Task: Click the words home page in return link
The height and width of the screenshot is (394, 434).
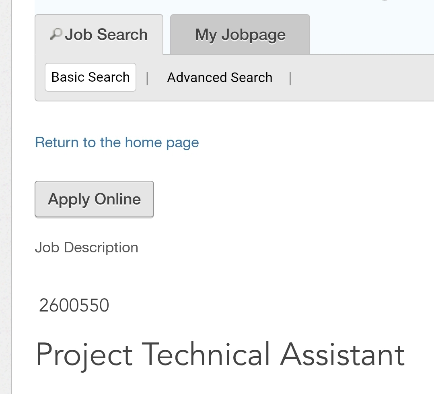Action: click(162, 143)
